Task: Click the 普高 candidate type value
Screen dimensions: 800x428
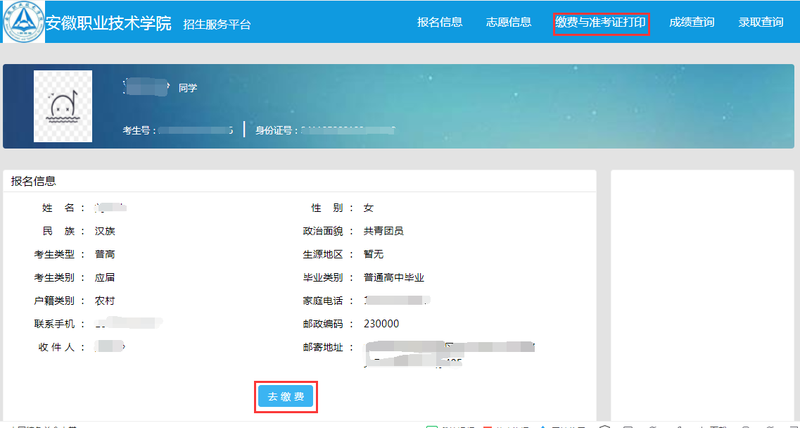Action: (105, 254)
